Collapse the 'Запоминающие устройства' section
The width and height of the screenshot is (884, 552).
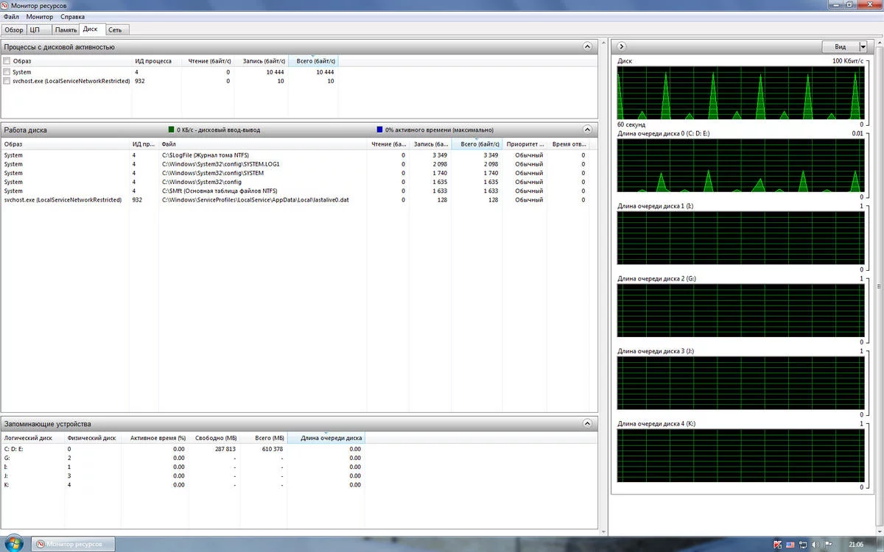(587, 424)
